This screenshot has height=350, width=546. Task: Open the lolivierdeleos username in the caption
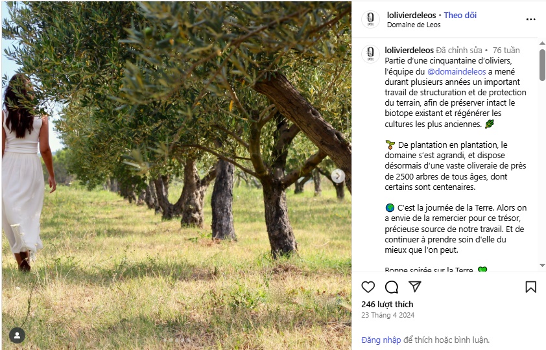(409, 50)
